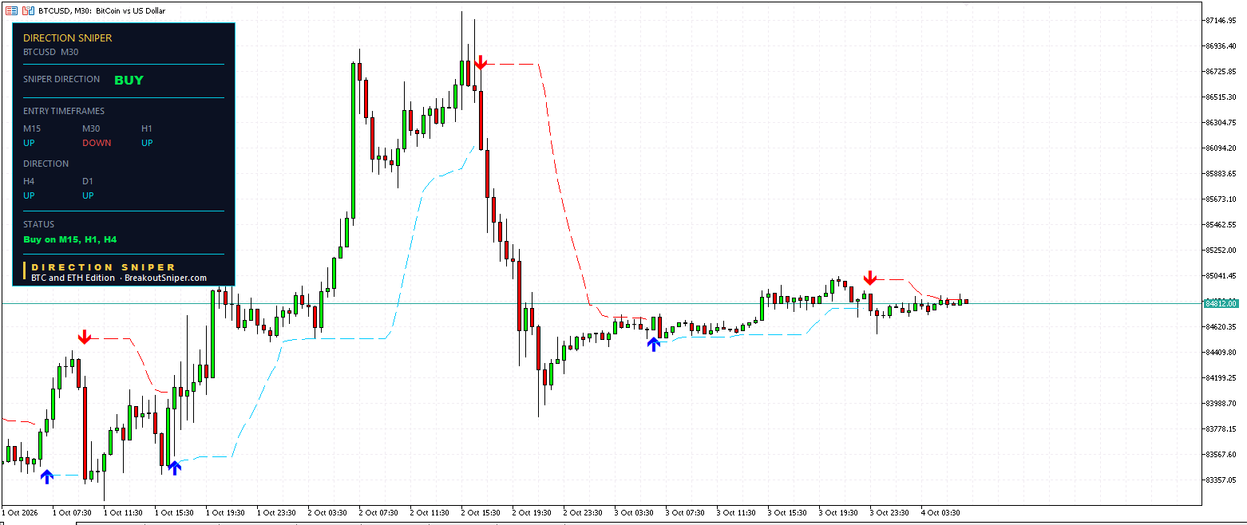Viewport: 1247px width, 525px height.
Task: Click the '3 Oct 11:30' time axis label
Action: click(x=736, y=512)
